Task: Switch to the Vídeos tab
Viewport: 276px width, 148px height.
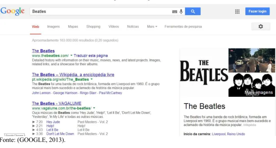Action: pyautogui.click(x=114, y=27)
